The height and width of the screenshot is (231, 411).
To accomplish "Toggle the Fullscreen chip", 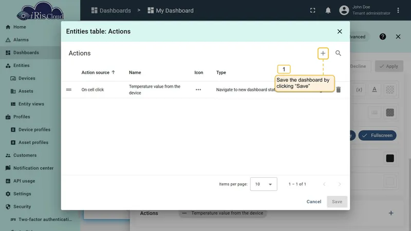I will point(377,136).
